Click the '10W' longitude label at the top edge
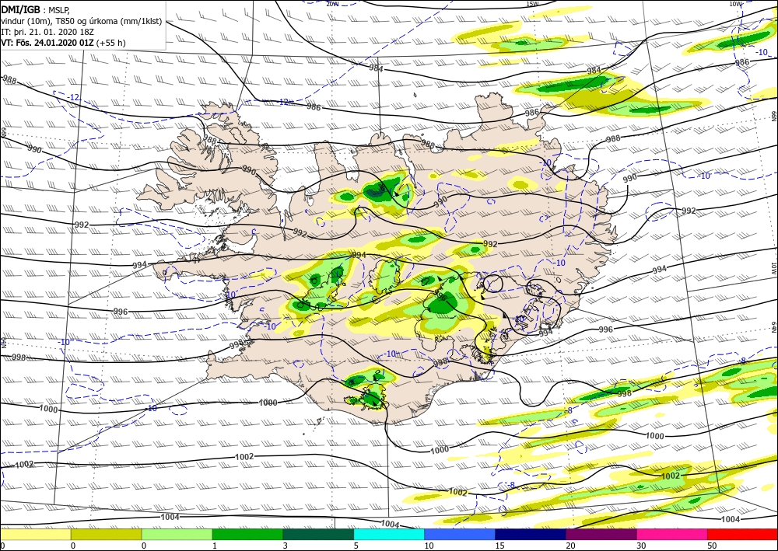Screen dimensions: 778x551 pyautogui.click(x=735, y=4)
